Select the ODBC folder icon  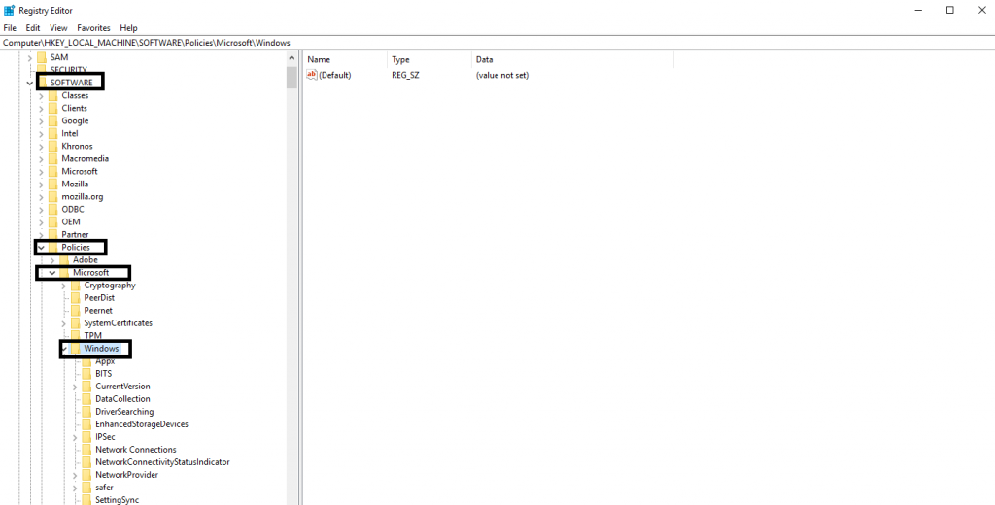[52, 210]
